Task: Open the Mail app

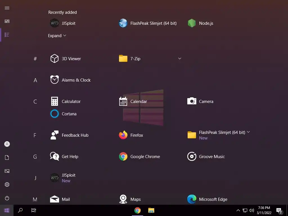Action: pyautogui.click(x=60, y=199)
